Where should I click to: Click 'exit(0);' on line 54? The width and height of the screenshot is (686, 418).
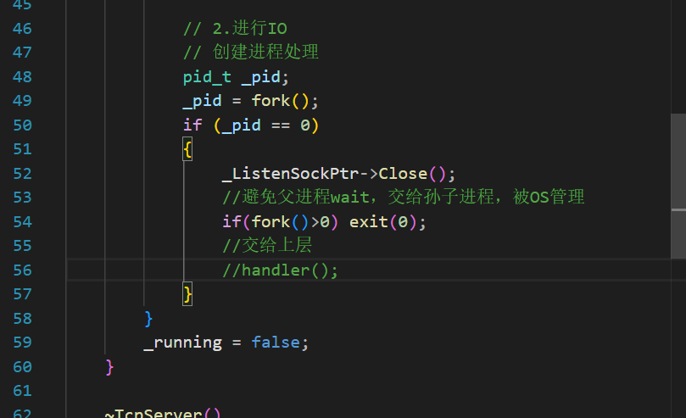(x=388, y=222)
